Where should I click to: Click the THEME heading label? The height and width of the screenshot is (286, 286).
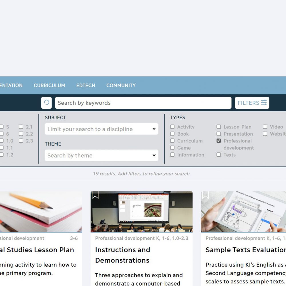pyautogui.click(x=53, y=144)
